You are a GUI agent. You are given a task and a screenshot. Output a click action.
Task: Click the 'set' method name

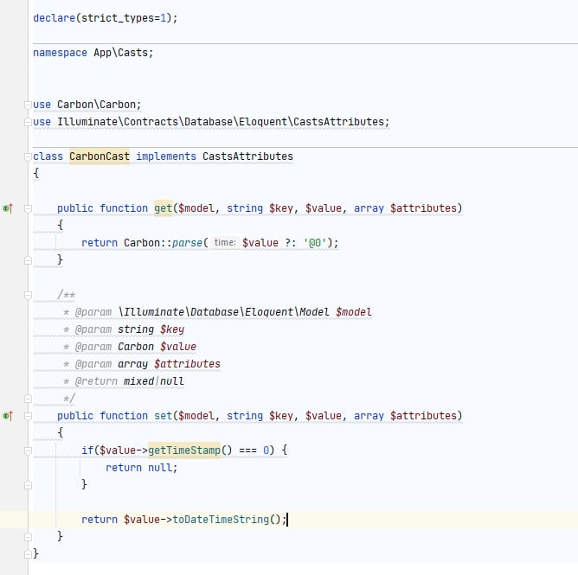163,416
